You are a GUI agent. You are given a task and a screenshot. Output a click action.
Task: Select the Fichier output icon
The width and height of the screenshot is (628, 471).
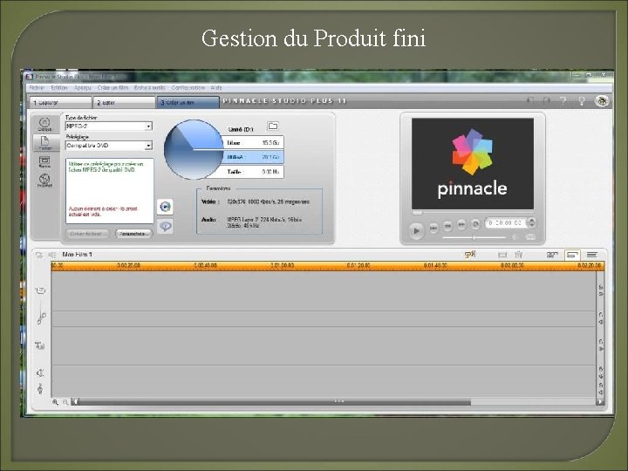(44, 142)
